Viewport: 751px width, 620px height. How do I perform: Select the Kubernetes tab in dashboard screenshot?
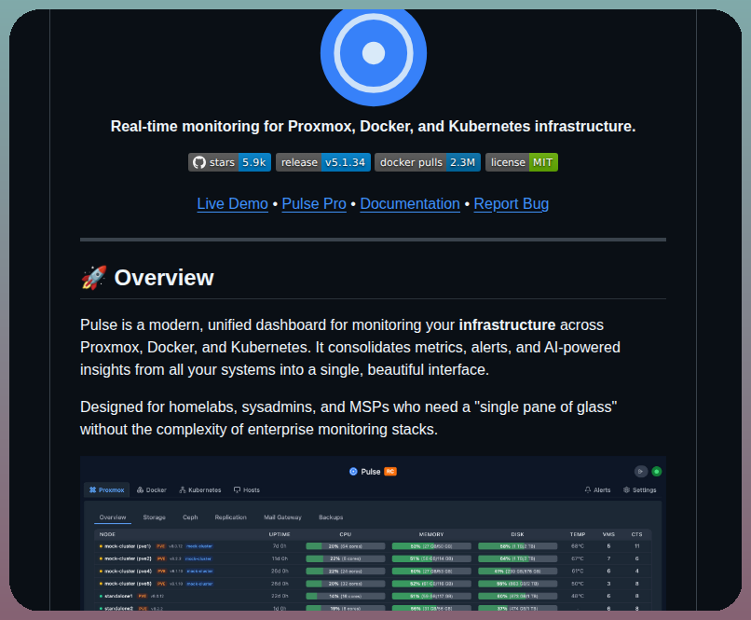point(200,490)
